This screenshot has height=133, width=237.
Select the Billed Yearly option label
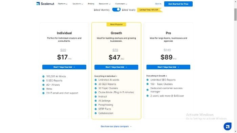pos(129,10)
